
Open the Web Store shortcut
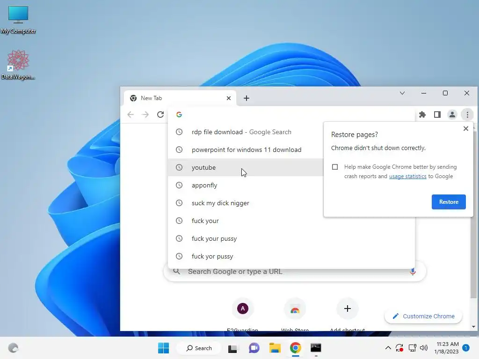coord(295,315)
